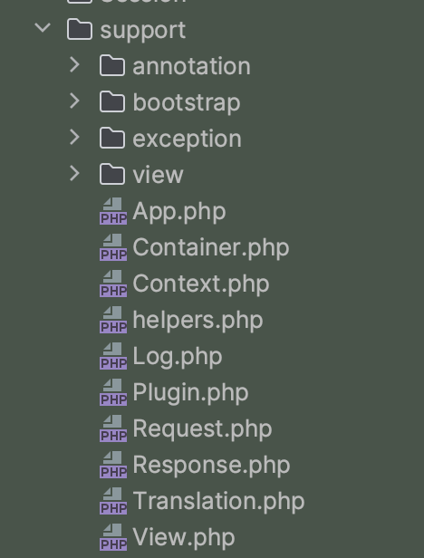Select Context.php in the tree
The height and width of the screenshot is (558, 424).
[x=201, y=284]
